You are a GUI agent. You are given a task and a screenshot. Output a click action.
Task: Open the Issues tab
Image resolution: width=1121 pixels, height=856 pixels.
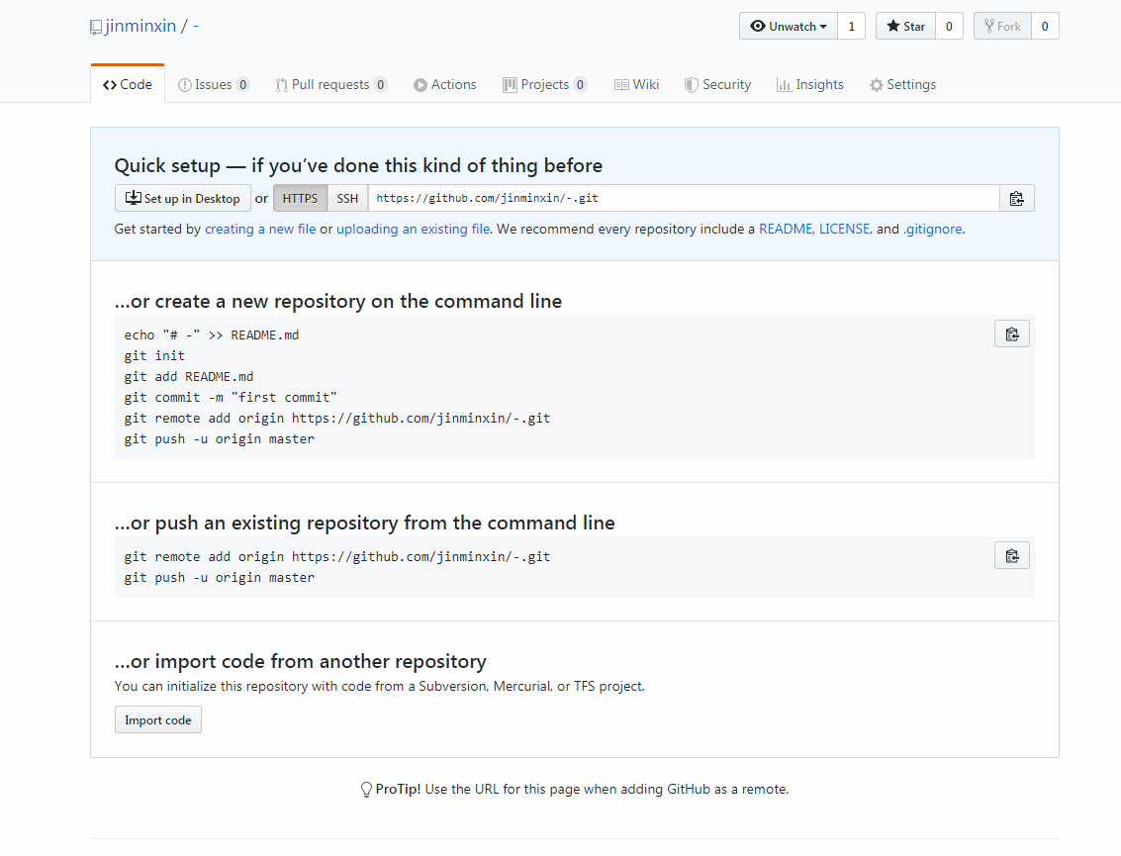(213, 85)
